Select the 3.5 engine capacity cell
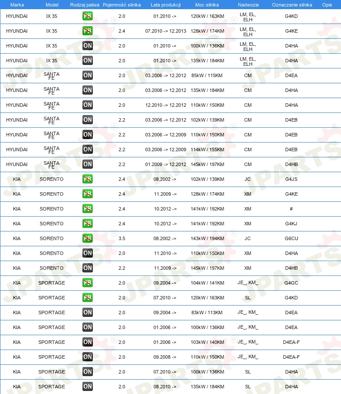This screenshot has height=394, width=341. coord(122,238)
